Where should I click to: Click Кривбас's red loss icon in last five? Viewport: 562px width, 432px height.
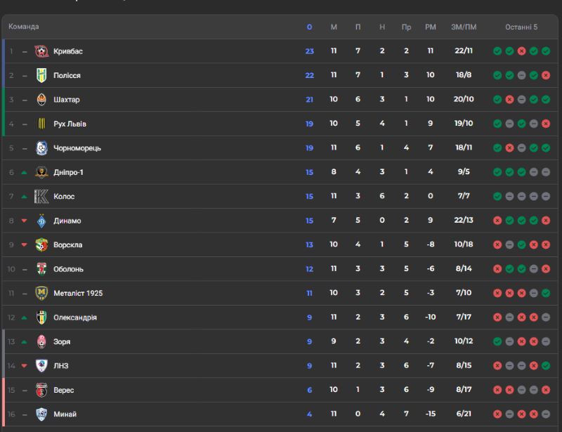pos(521,51)
